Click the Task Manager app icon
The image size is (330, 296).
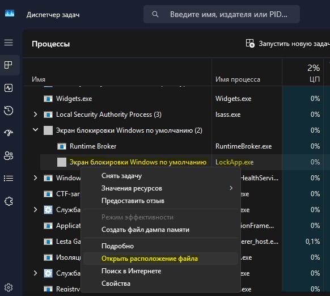tap(10, 14)
